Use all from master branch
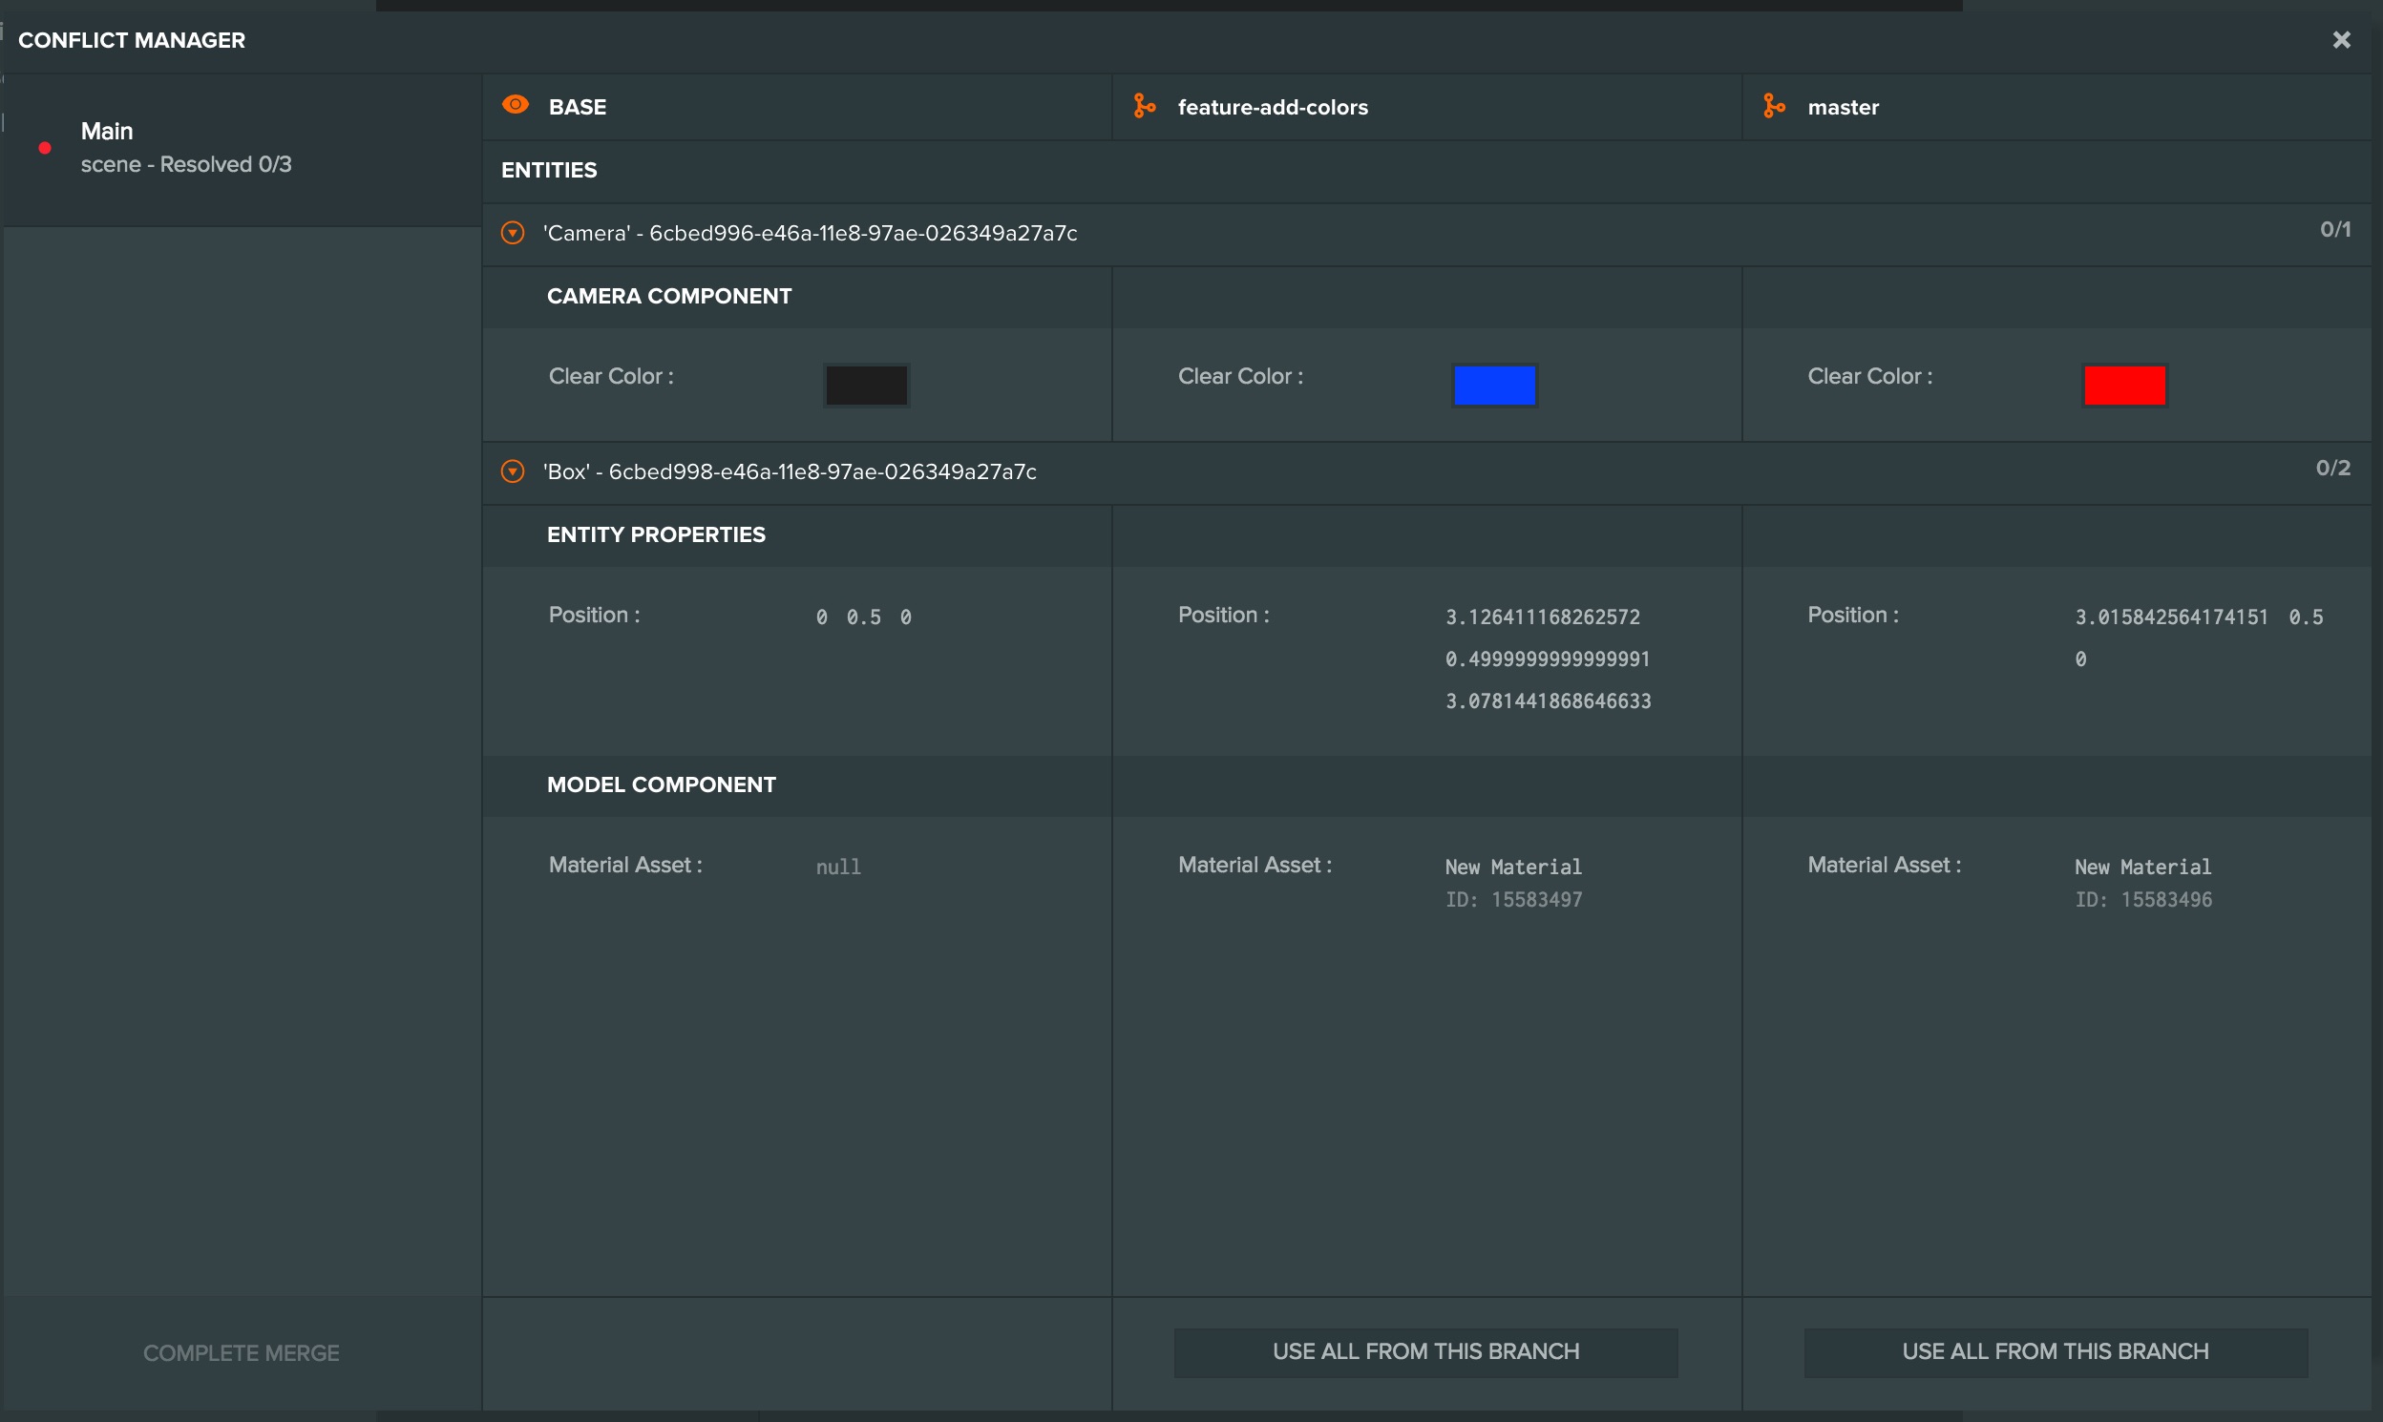Image resolution: width=2383 pixels, height=1422 pixels. 2056,1352
